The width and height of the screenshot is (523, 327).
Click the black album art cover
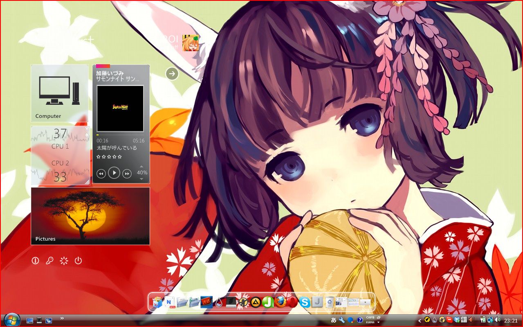[120, 108]
